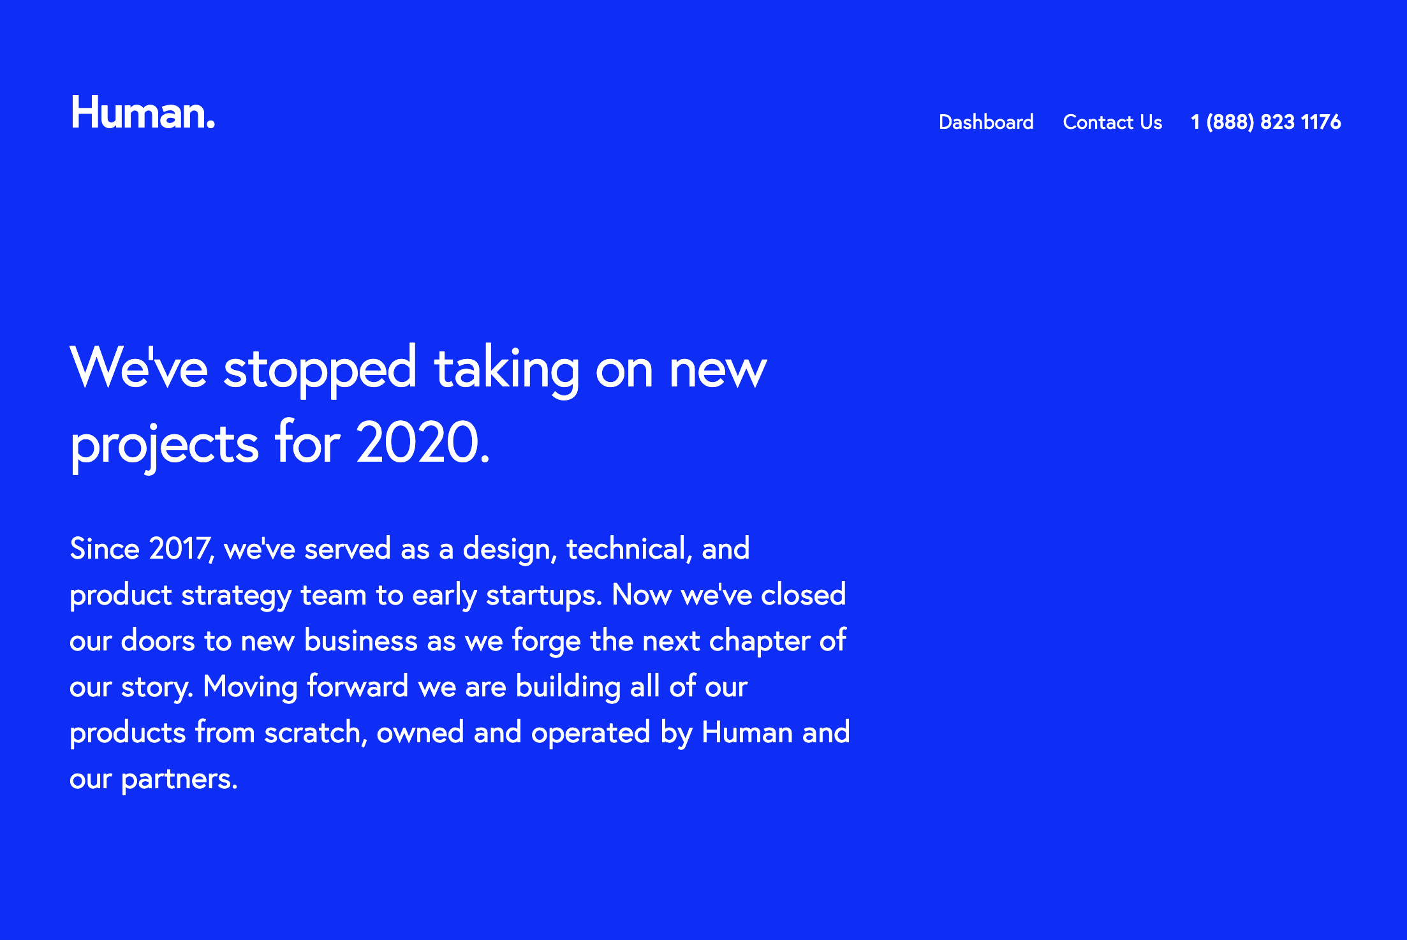Click the final line "our partners."

pos(154,779)
